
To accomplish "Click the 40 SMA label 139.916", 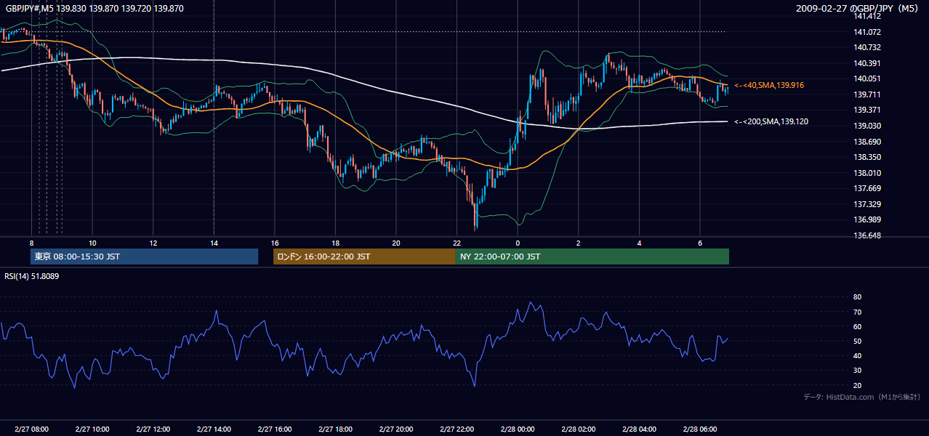I will tap(769, 86).
